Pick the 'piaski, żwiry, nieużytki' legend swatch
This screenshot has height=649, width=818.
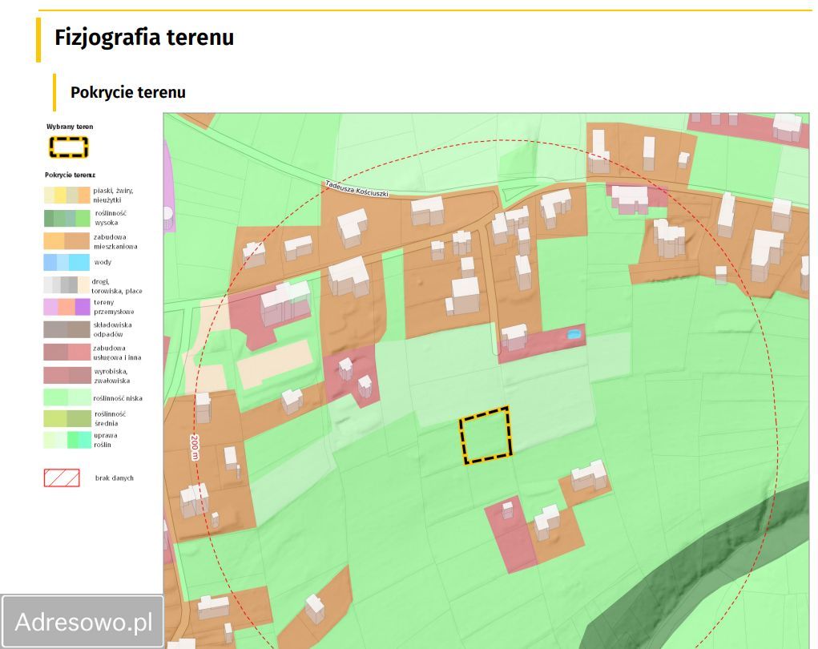[x=66, y=195]
